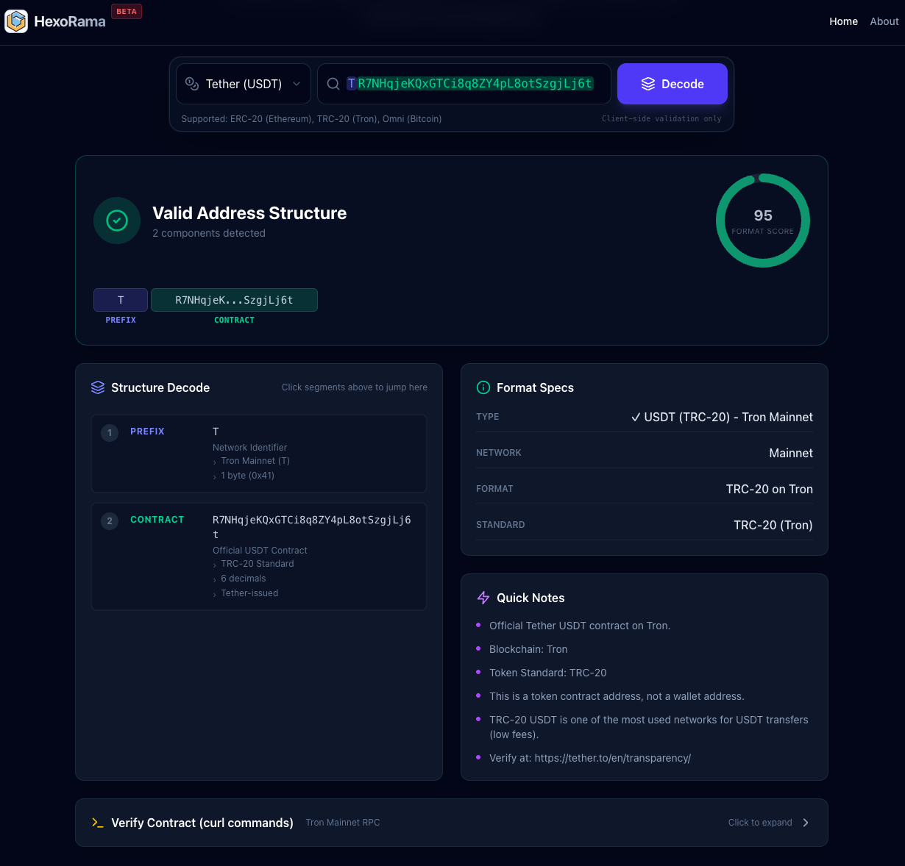Click the 'Tron Mainnet (T)' detail text
This screenshot has height=866, width=905.
point(255,461)
